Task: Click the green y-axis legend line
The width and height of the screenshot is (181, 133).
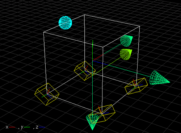Action: click(27, 127)
